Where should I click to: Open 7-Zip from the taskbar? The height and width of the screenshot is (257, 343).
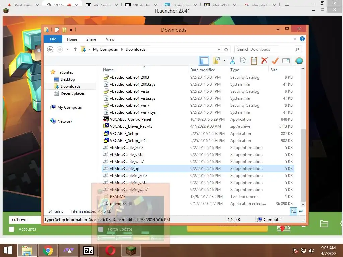(88, 250)
